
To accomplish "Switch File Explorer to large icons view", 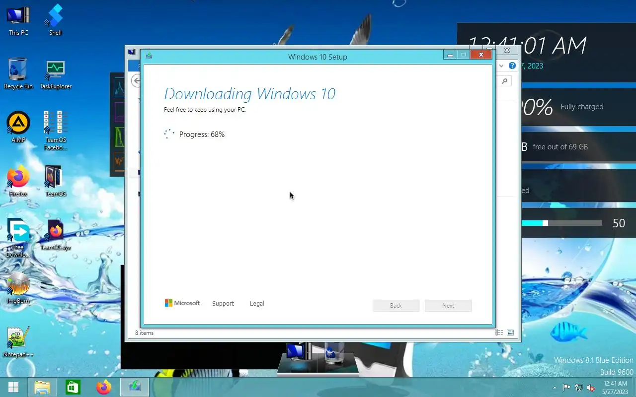I will [x=510, y=333].
